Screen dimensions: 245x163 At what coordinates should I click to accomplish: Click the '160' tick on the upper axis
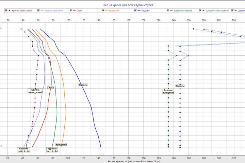pyautogui.click(x=113, y=20)
